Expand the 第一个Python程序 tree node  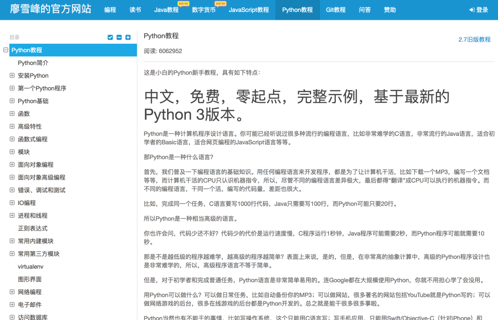12,88
